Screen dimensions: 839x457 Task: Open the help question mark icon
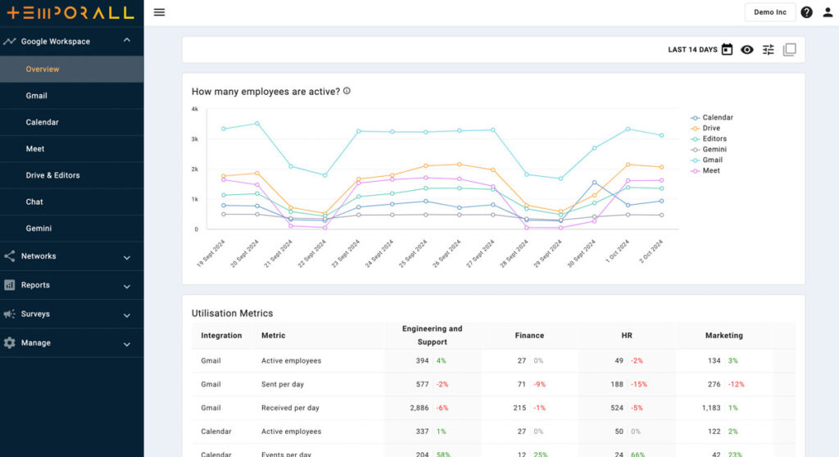(806, 12)
